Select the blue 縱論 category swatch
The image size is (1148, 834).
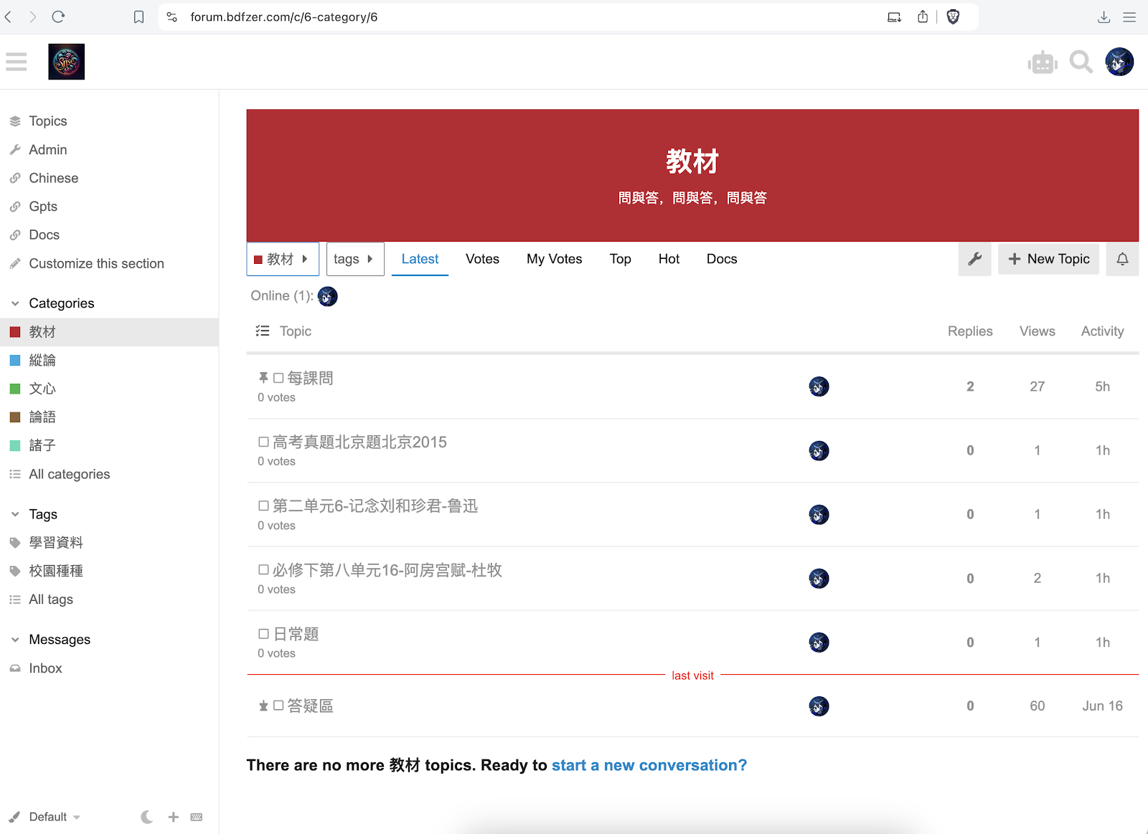(15, 361)
